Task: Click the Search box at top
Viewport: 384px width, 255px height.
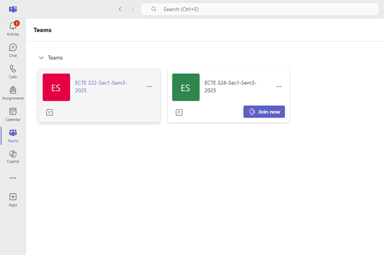Action: (260, 9)
